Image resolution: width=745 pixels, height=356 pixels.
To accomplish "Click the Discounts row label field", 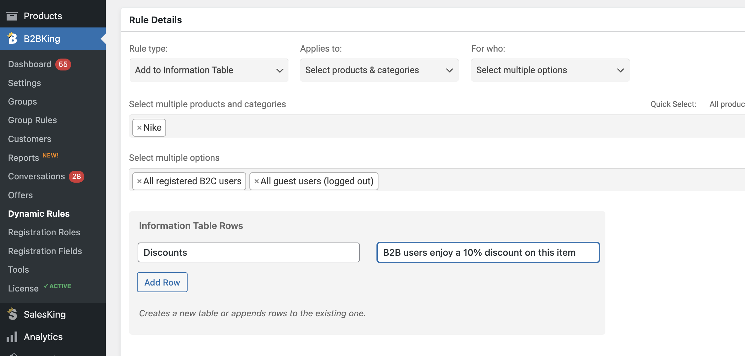I will 249,252.
